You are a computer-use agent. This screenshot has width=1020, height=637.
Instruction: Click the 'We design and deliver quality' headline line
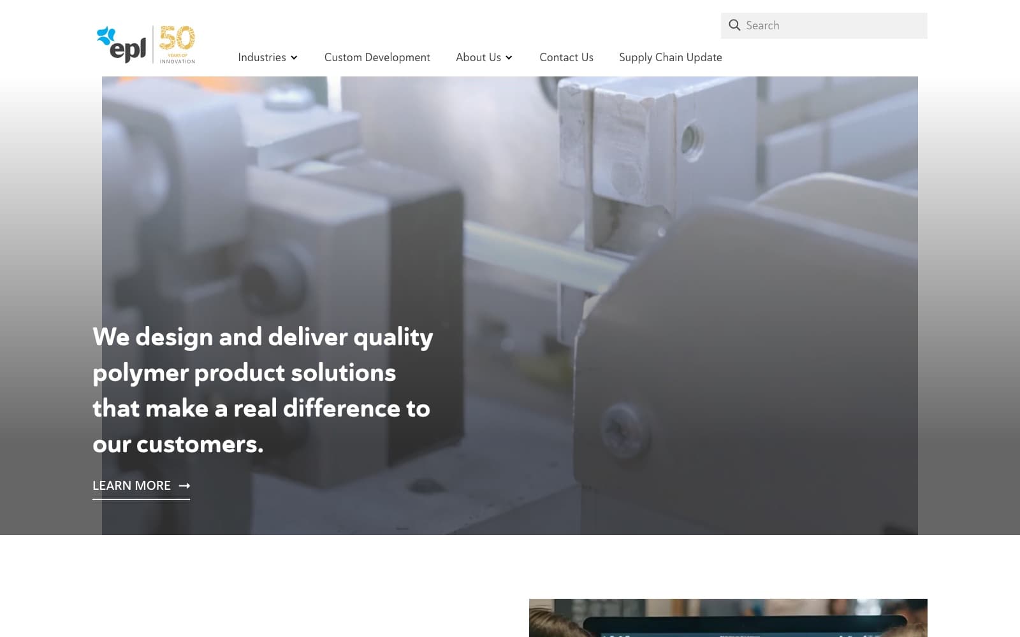click(x=263, y=337)
